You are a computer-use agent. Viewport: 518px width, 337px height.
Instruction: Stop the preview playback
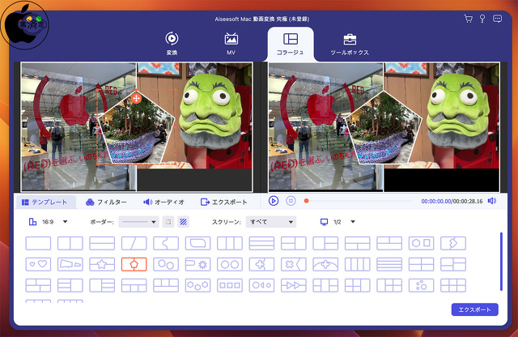tap(291, 201)
